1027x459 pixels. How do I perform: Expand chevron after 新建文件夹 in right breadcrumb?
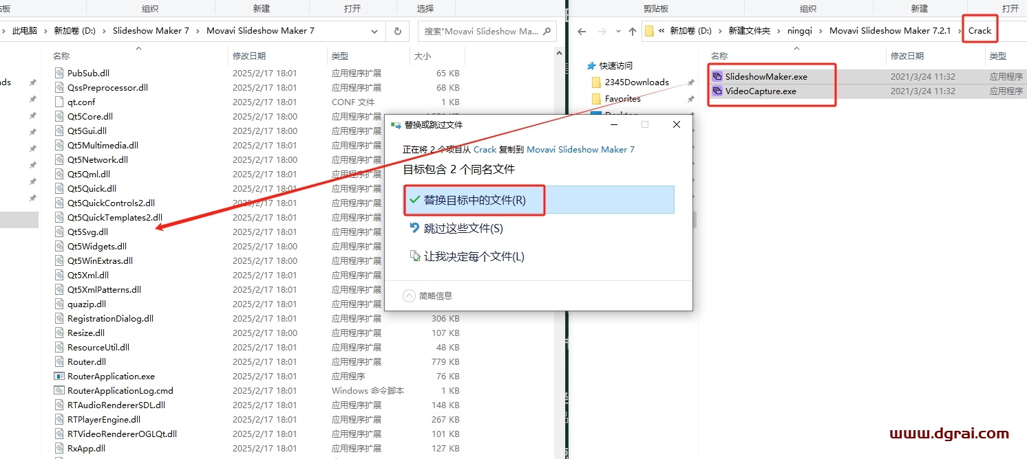pos(779,31)
